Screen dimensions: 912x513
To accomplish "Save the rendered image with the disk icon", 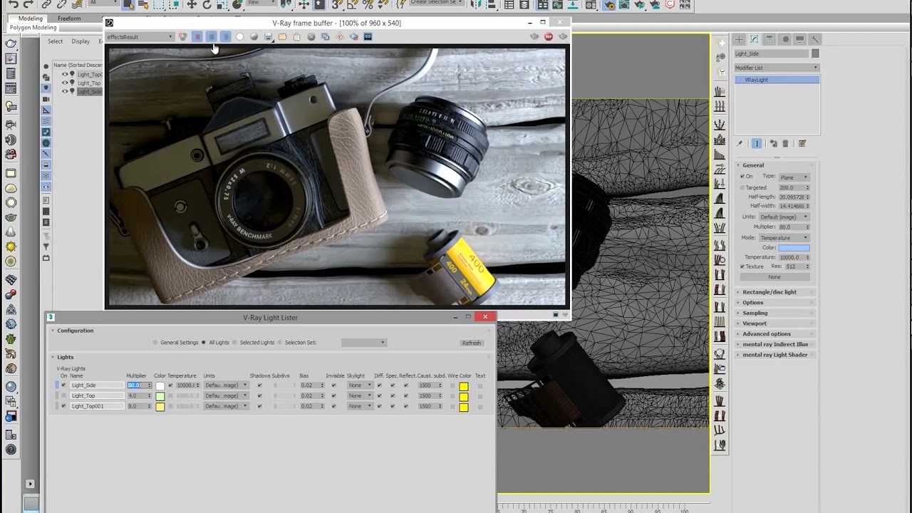I will click(269, 36).
